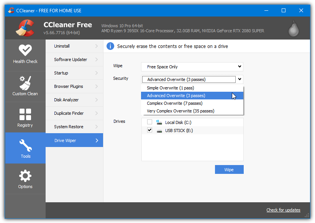Viewport: 315px width, 223px height.
Task: Click the version text v5.66.7716 (64-bit)
Action: coord(62,33)
